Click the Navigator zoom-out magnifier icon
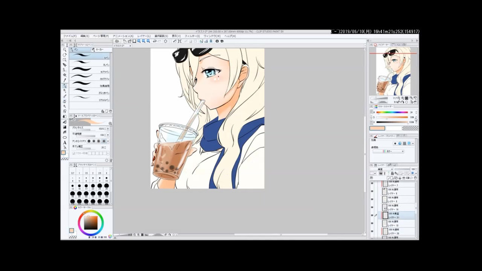482x271 pixels. click(399, 98)
